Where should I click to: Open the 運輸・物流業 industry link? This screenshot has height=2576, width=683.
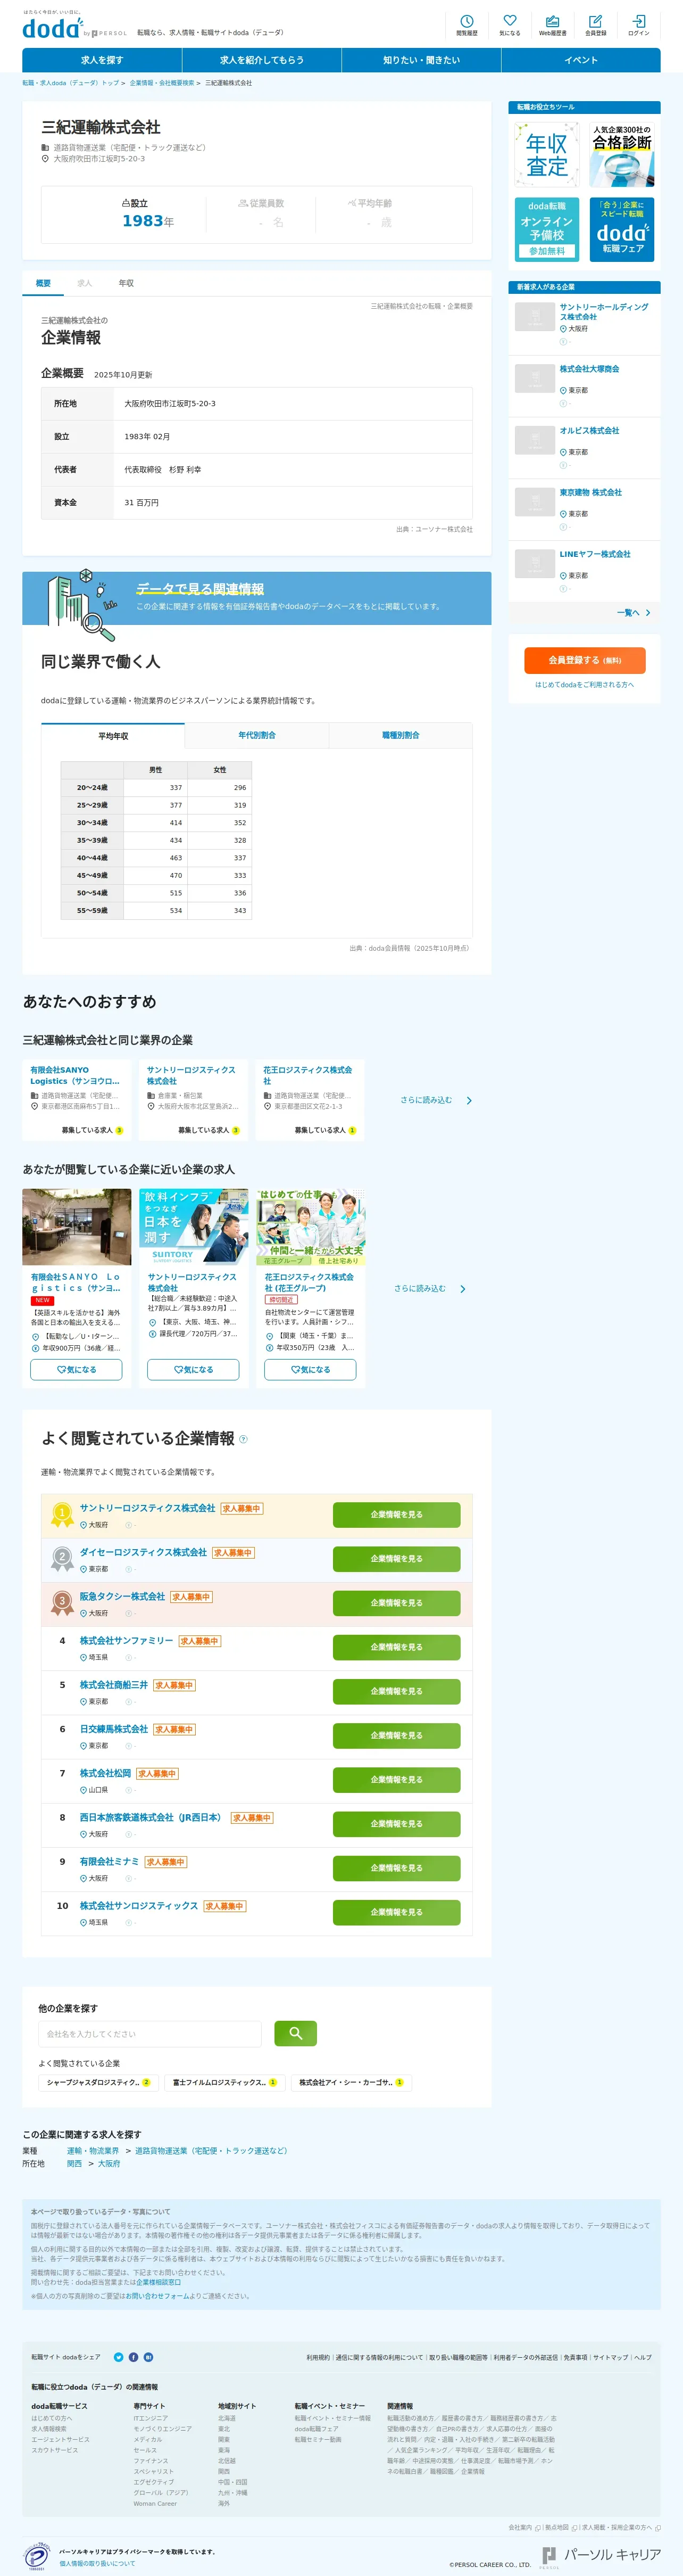[x=93, y=2151]
